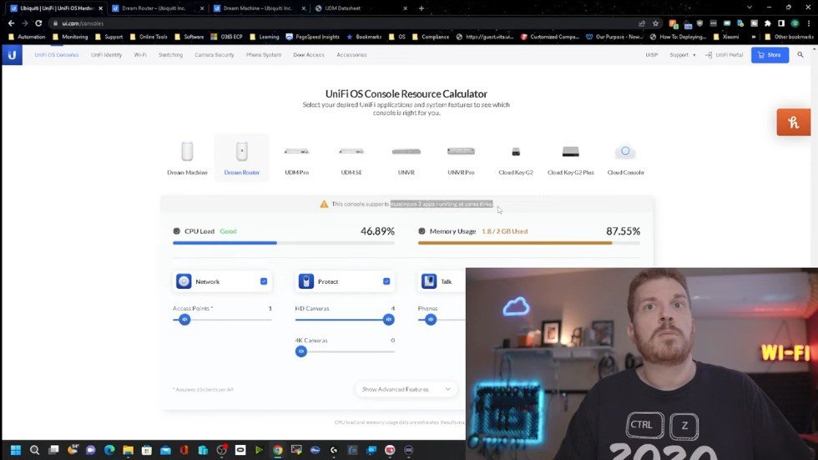Viewport: 818px width, 460px height.
Task: Click the browser reload icon
Action: [x=38, y=23]
